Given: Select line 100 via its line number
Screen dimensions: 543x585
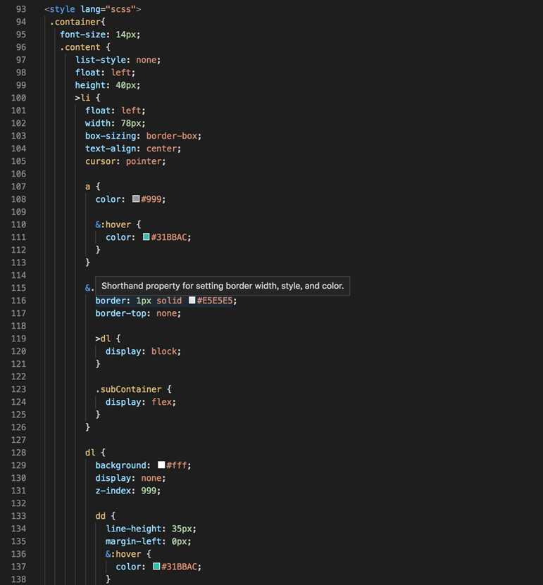Looking at the screenshot, I should tap(18, 98).
